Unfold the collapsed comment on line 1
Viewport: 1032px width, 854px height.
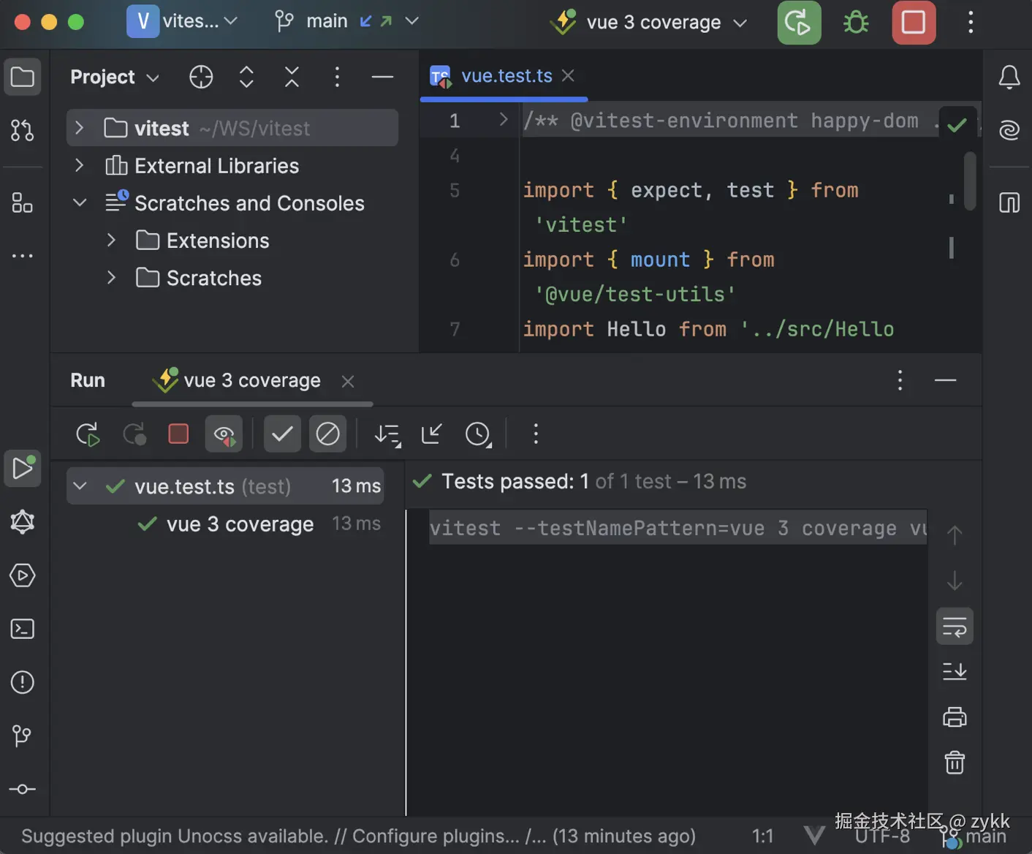click(x=503, y=120)
